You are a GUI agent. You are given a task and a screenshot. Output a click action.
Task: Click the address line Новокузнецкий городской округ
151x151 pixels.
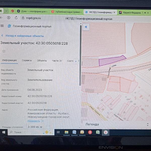pos(49,117)
